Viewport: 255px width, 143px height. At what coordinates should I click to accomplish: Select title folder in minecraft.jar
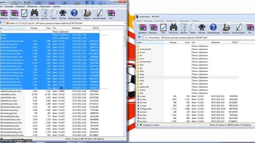[x=141, y=93]
